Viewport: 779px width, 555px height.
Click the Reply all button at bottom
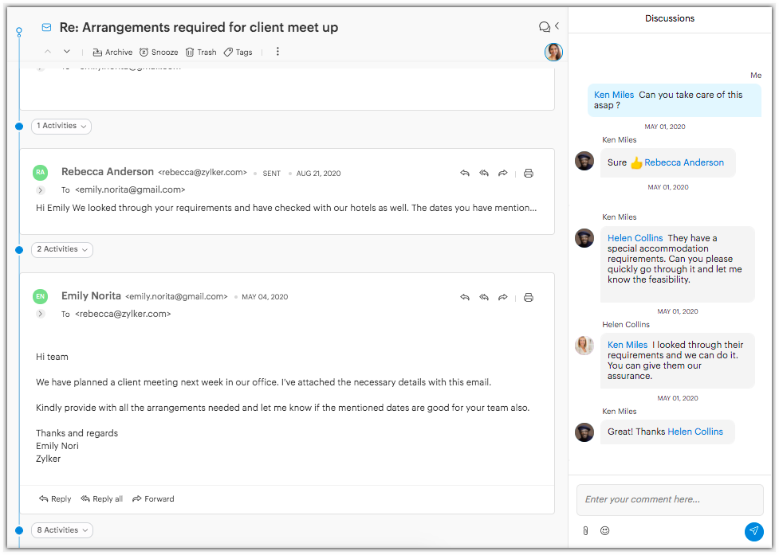click(101, 499)
